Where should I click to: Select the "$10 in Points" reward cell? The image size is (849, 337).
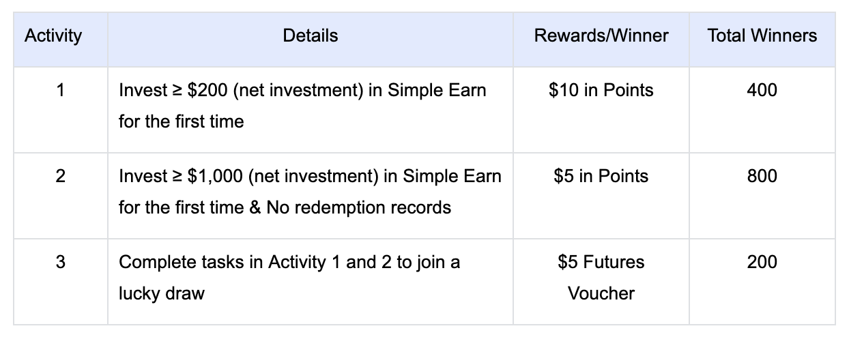(601, 90)
